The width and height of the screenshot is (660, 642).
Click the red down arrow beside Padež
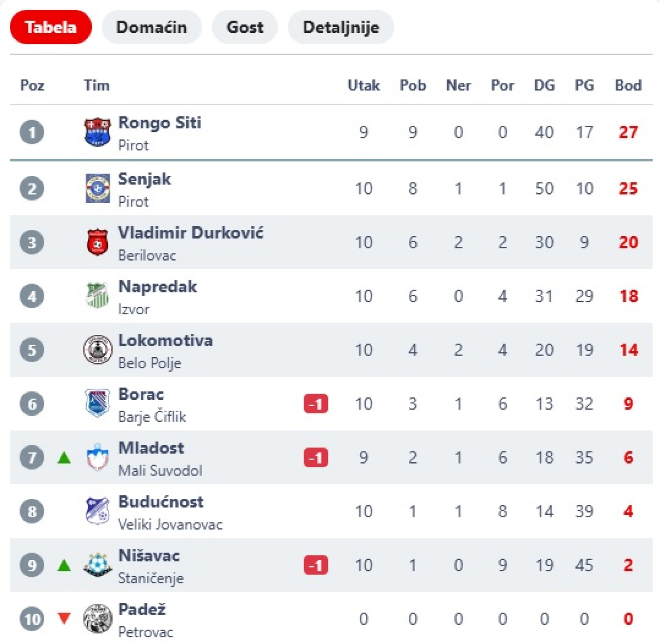(64, 618)
